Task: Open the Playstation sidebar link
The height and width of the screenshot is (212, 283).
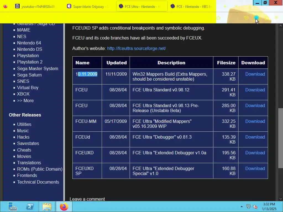Action: pos(28,55)
